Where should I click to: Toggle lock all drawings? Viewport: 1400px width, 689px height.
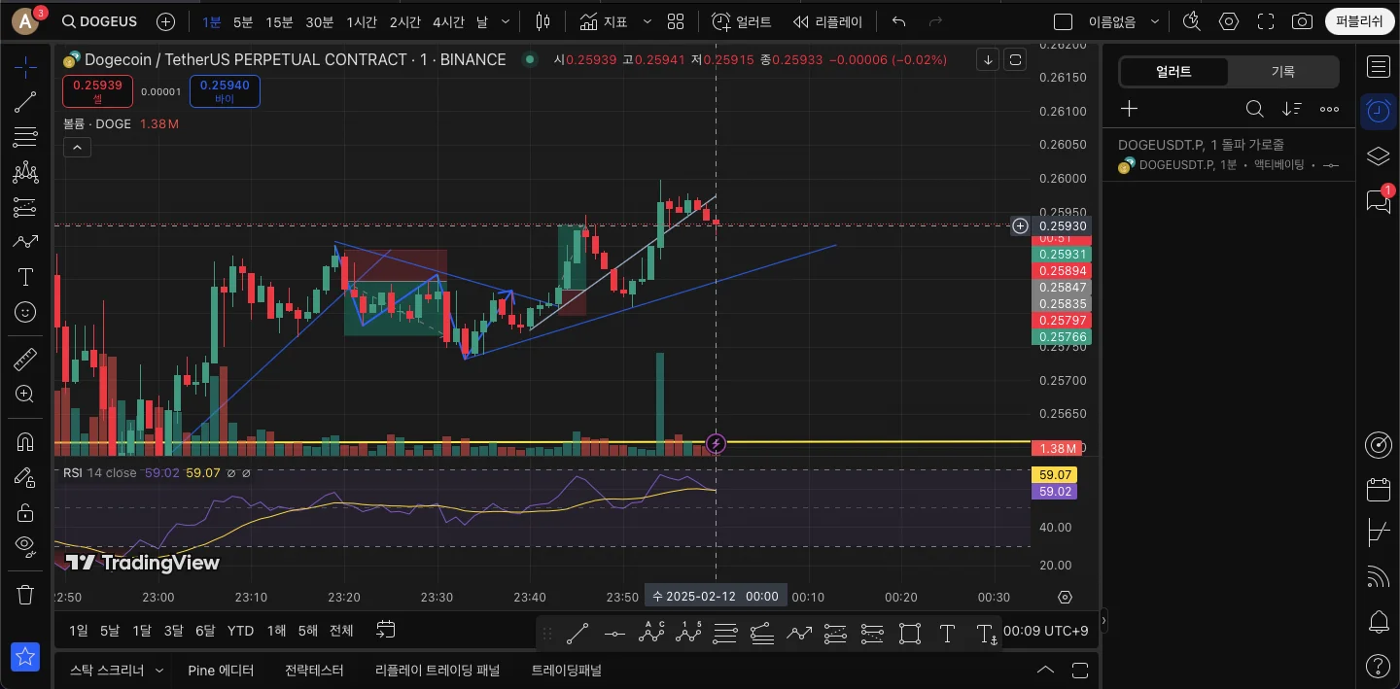(25, 512)
